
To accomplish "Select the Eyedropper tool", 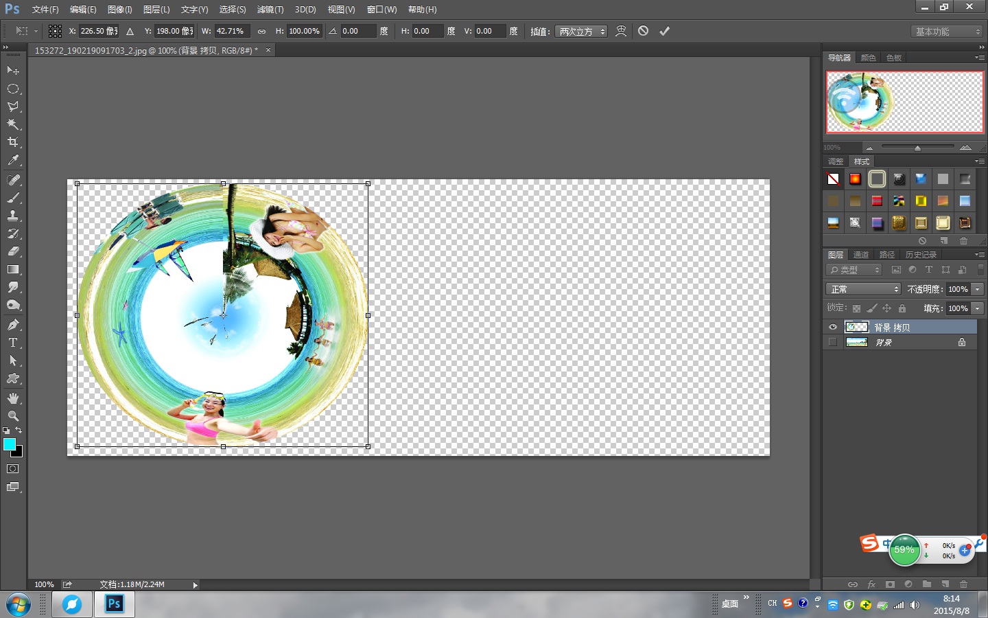I will 13,160.
